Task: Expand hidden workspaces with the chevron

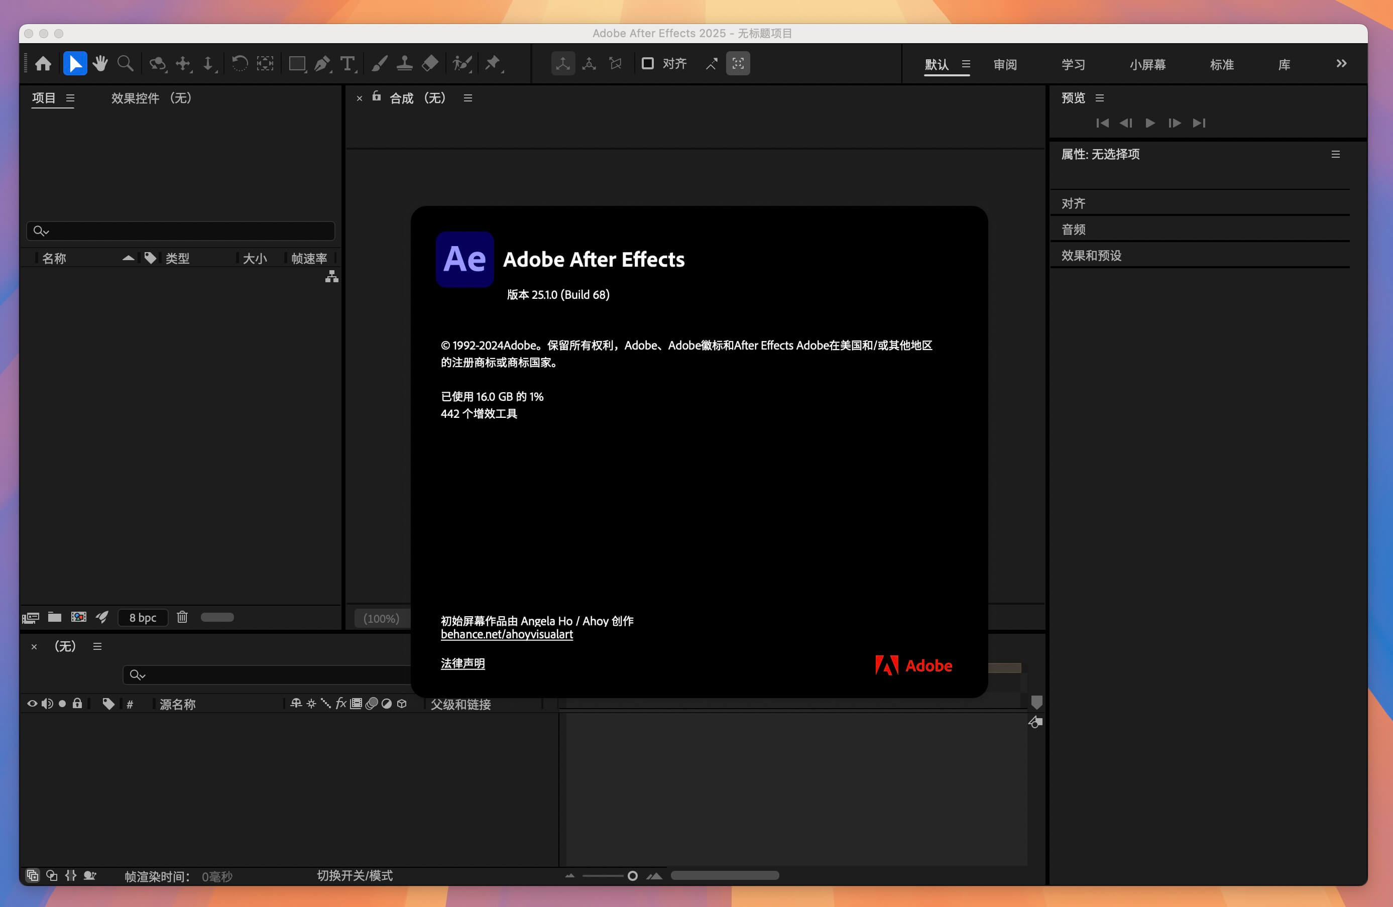Action: [x=1341, y=64]
